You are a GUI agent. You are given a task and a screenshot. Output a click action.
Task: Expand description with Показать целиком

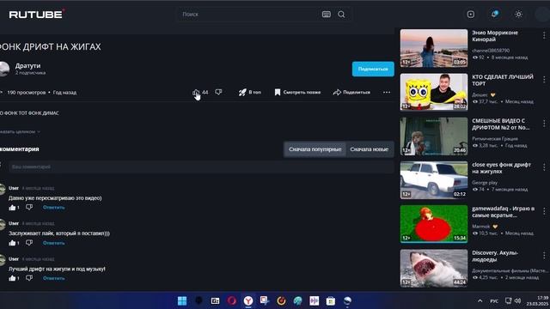point(20,131)
